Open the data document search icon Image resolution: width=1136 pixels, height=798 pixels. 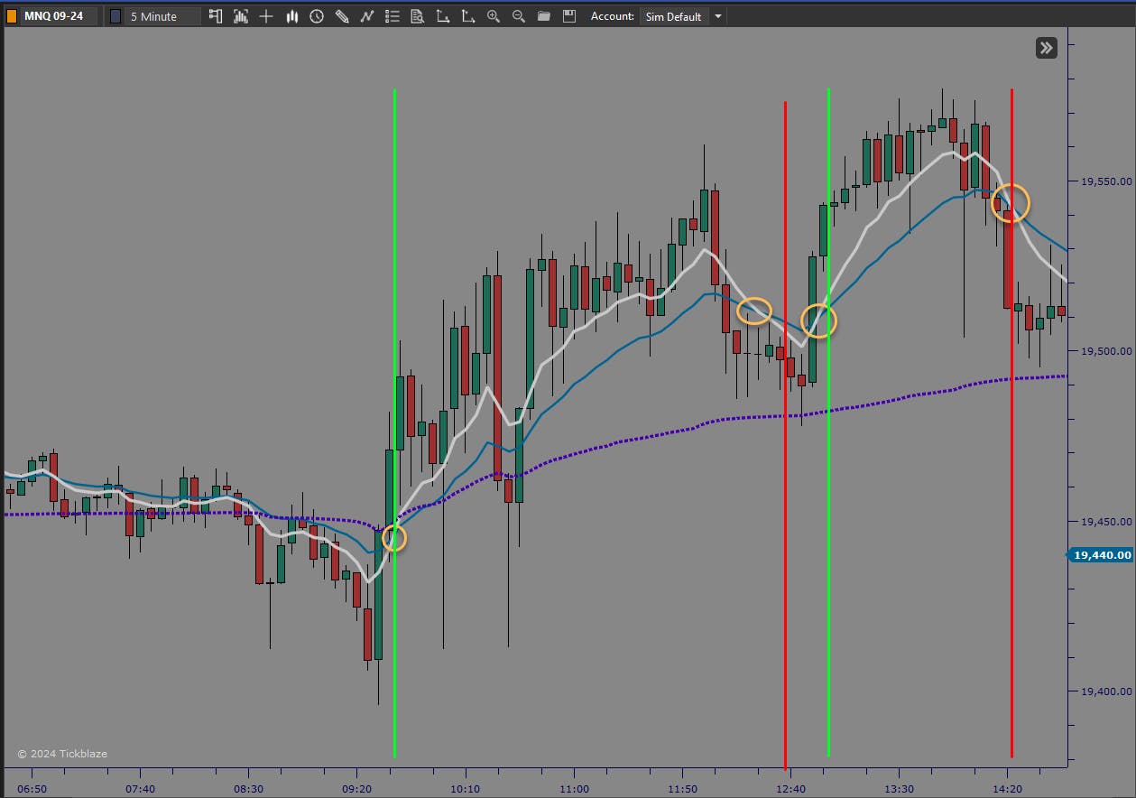click(417, 16)
